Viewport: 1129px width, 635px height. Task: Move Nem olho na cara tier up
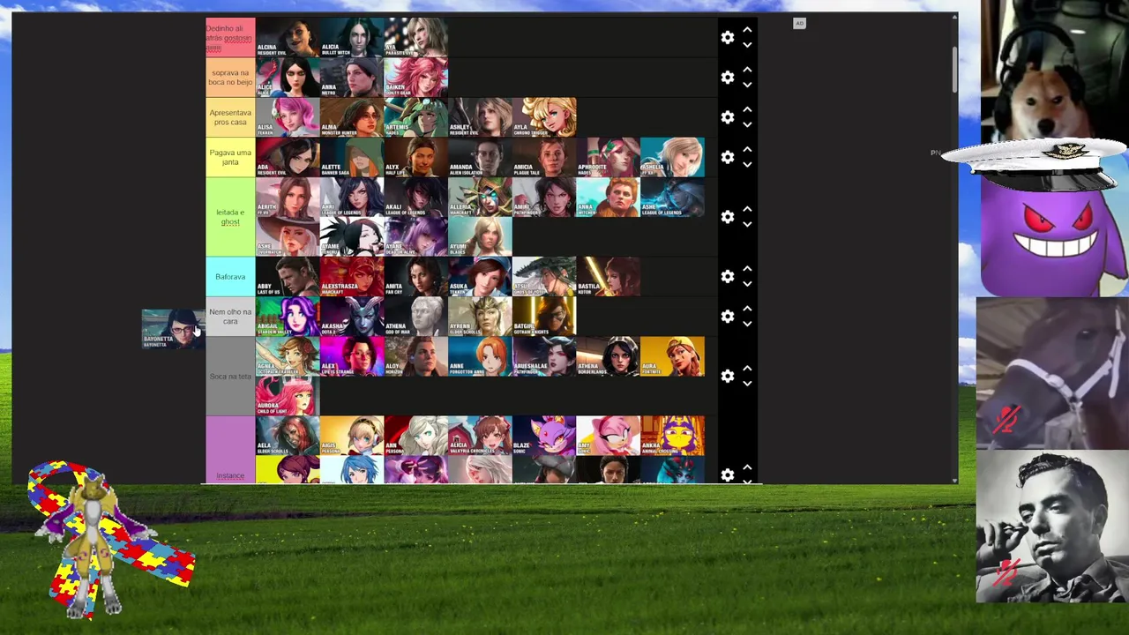coord(747,309)
